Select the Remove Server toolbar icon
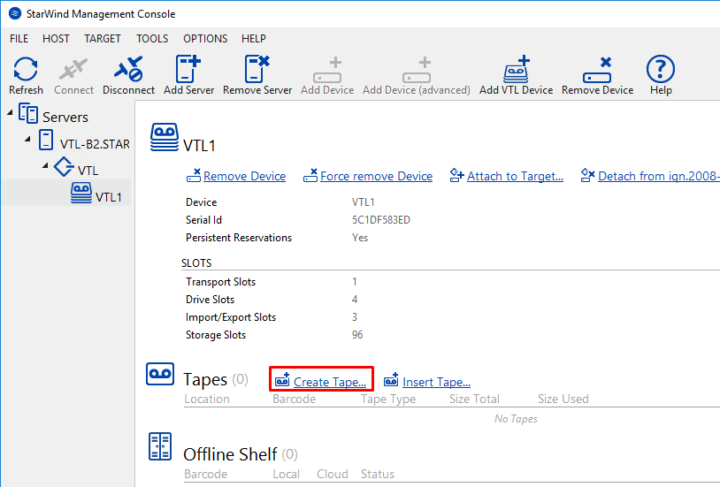 click(257, 70)
